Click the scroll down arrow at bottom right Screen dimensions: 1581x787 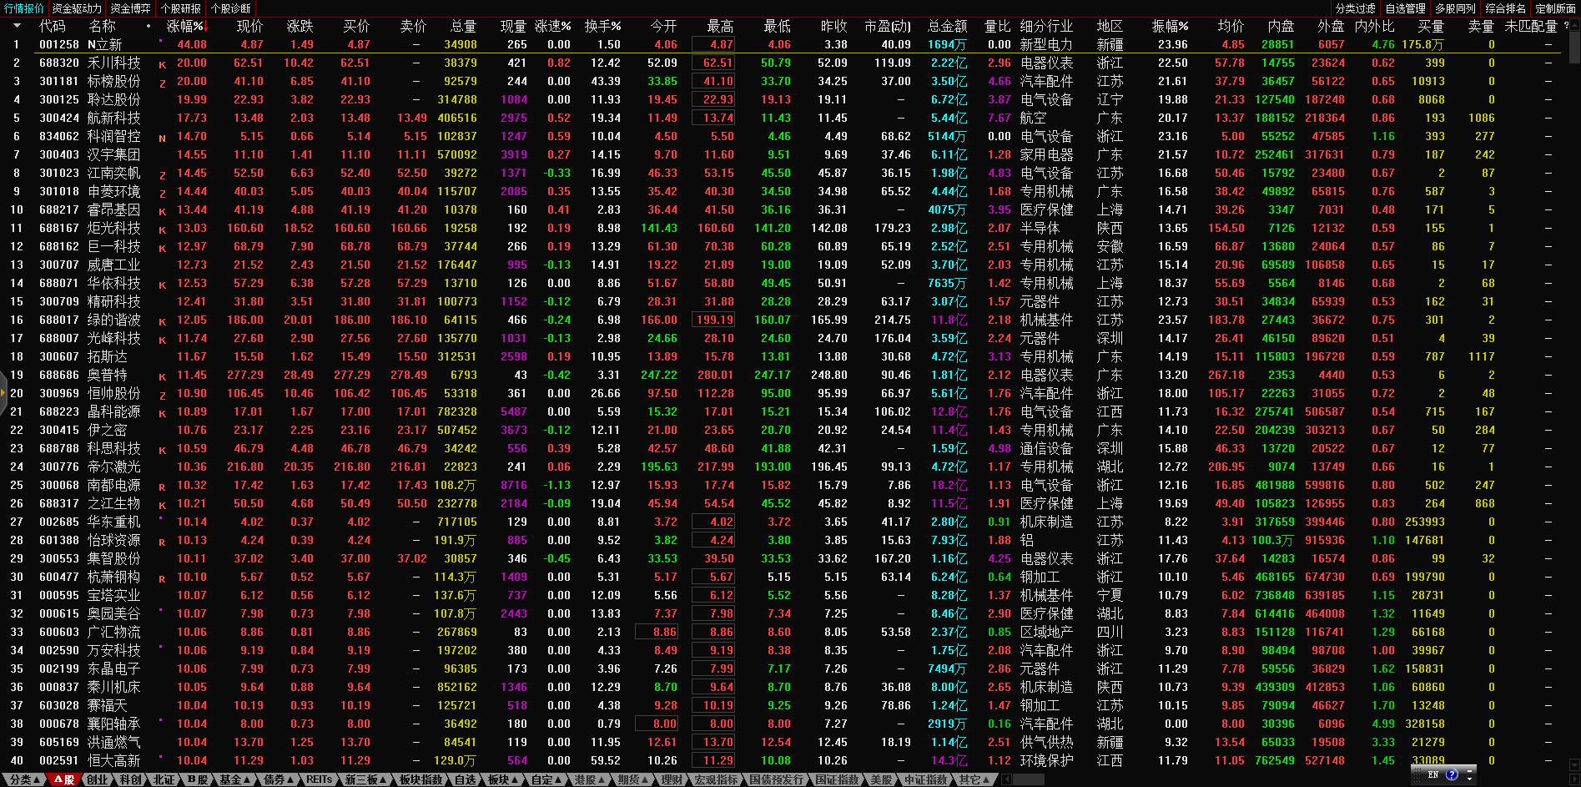[x=1574, y=766]
